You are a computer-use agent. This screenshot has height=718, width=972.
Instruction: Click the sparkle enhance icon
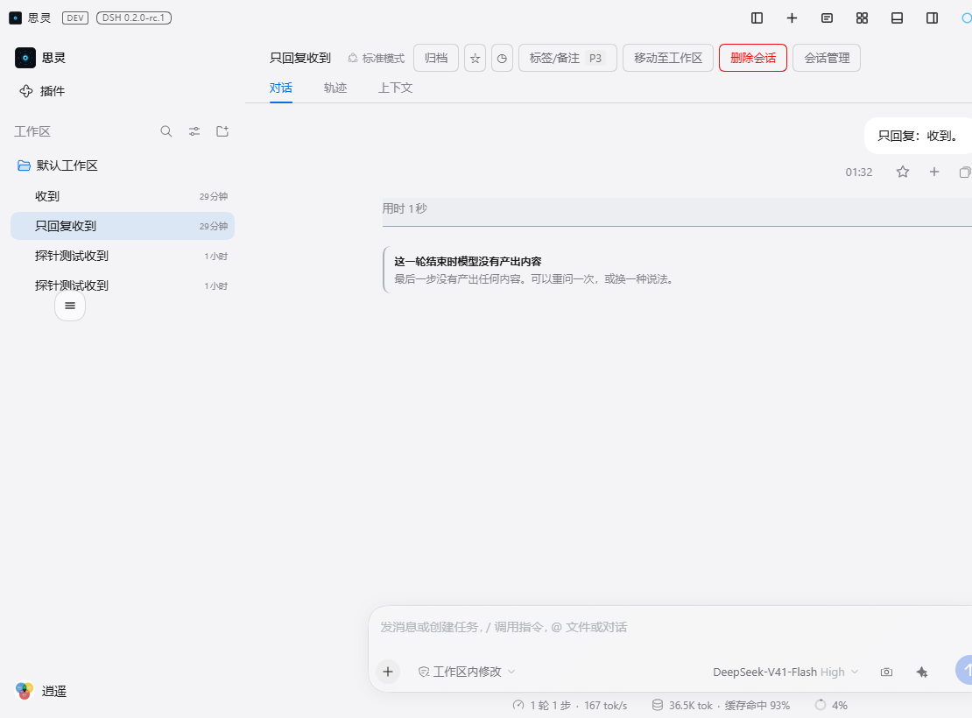(x=922, y=672)
